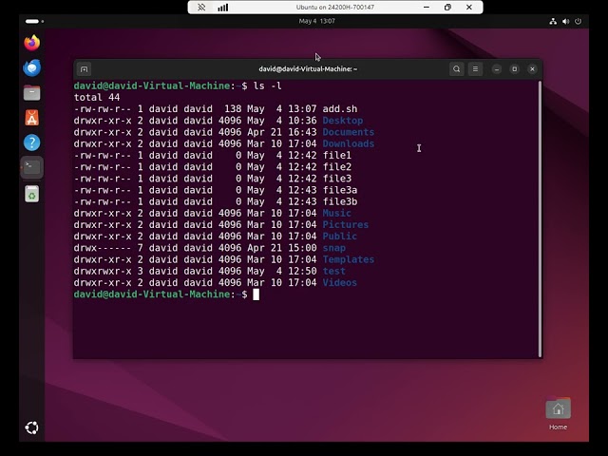Add a new terminal tab
608x456 pixels.
click(x=84, y=69)
